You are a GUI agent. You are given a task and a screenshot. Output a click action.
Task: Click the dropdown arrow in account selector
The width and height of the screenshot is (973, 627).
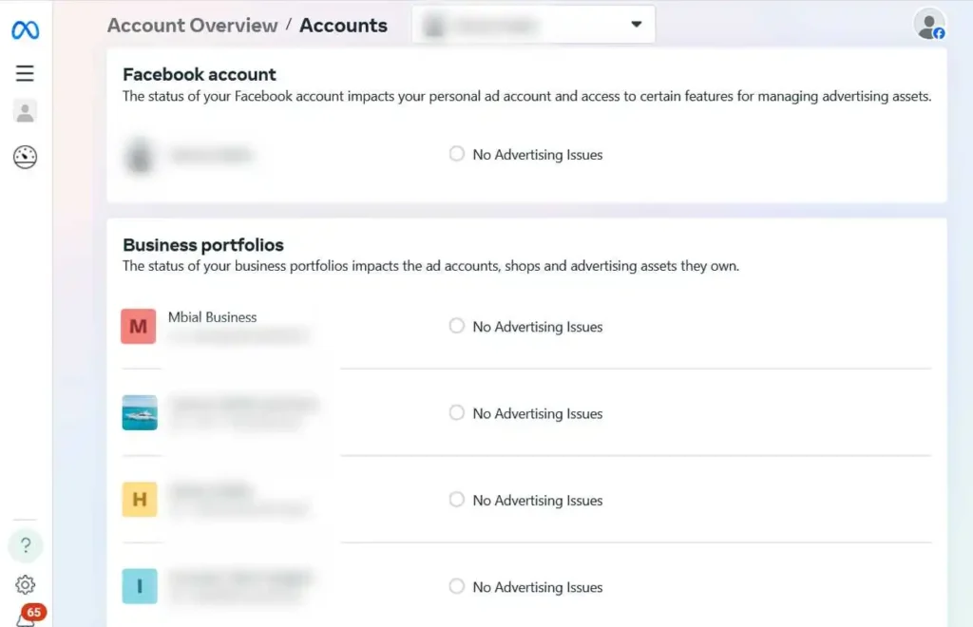636,24
